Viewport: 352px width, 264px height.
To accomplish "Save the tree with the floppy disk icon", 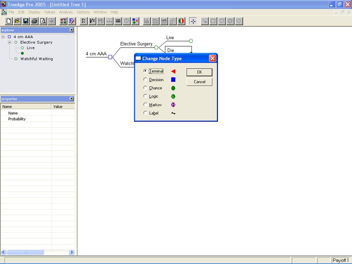I will click(x=26, y=21).
